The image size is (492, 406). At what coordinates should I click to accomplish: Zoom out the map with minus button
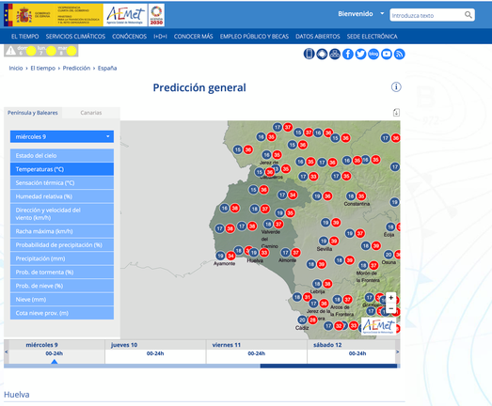click(x=391, y=308)
